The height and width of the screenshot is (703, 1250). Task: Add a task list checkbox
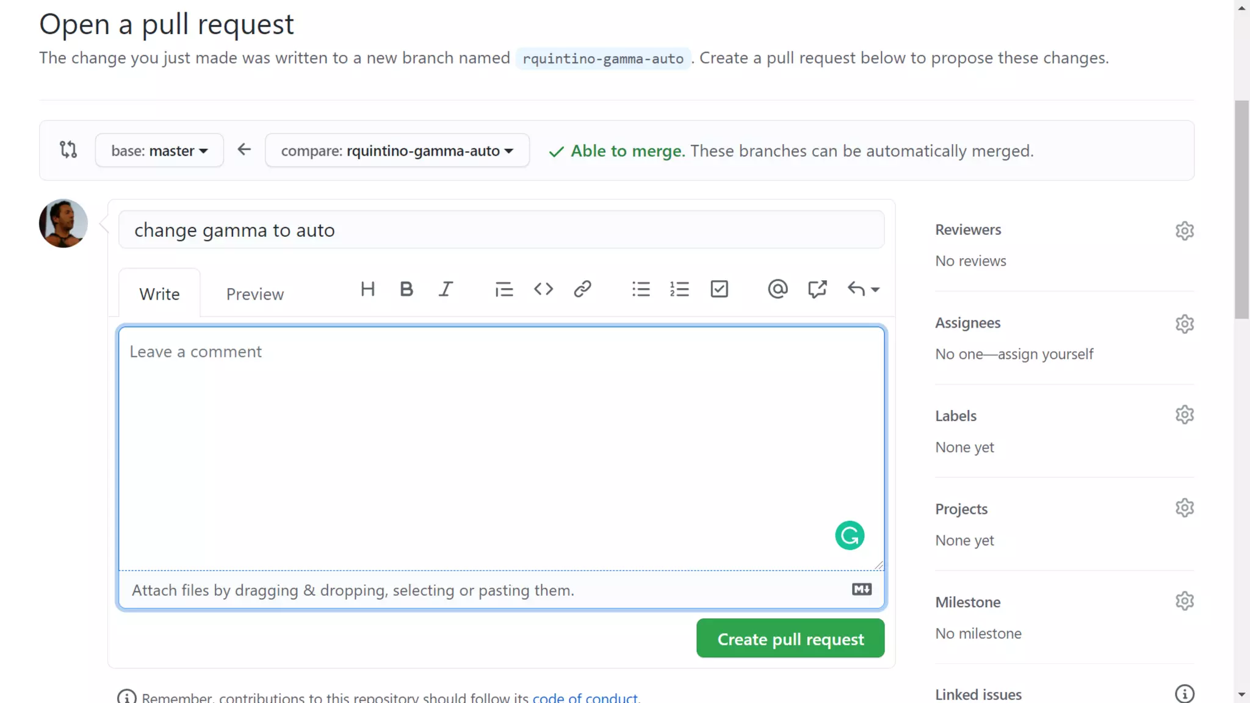719,289
